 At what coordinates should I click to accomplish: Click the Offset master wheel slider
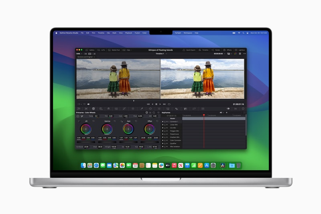click(x=150, y=142)
